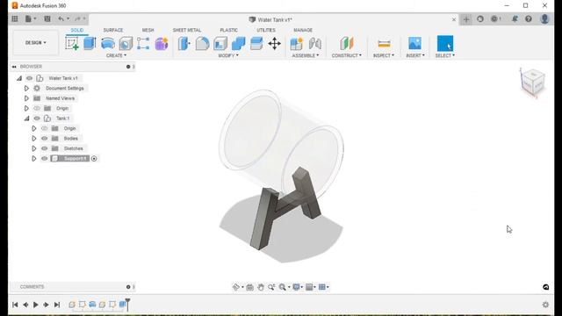Open the INSPECT dropdown menu
562x316 pixels.
click(x=384, y=55)
